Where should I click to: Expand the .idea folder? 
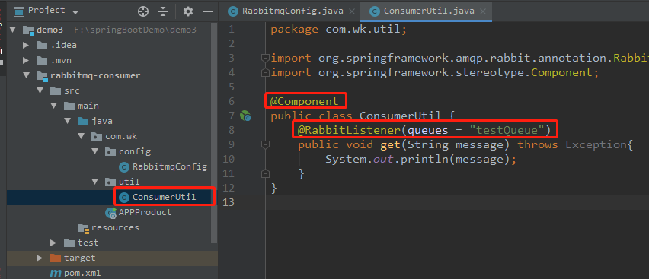pos(26,45)
